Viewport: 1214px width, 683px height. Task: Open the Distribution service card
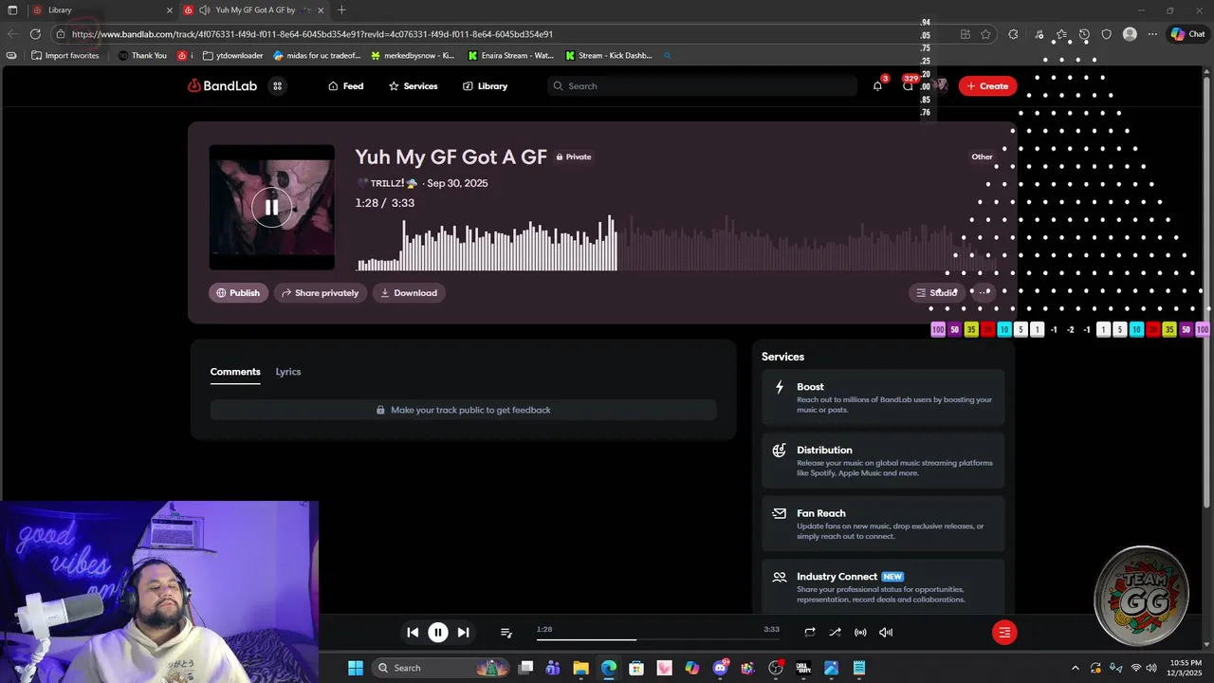click(x=883, y=461)
